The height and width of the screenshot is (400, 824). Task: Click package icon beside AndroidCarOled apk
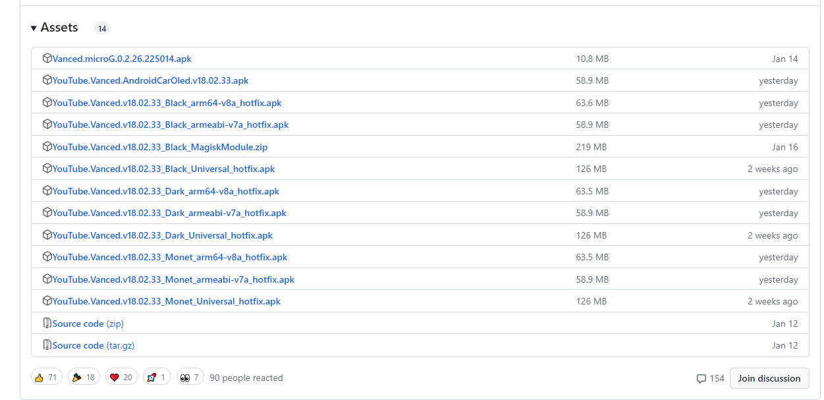[x=47, y=80]
